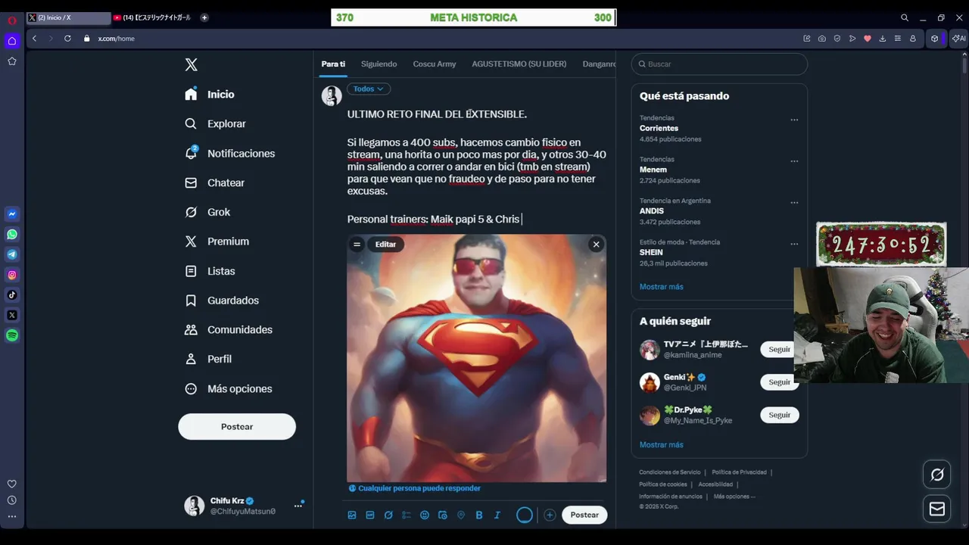
Task: Open Instagram in Opera sidebar
Action: point(12,275)
